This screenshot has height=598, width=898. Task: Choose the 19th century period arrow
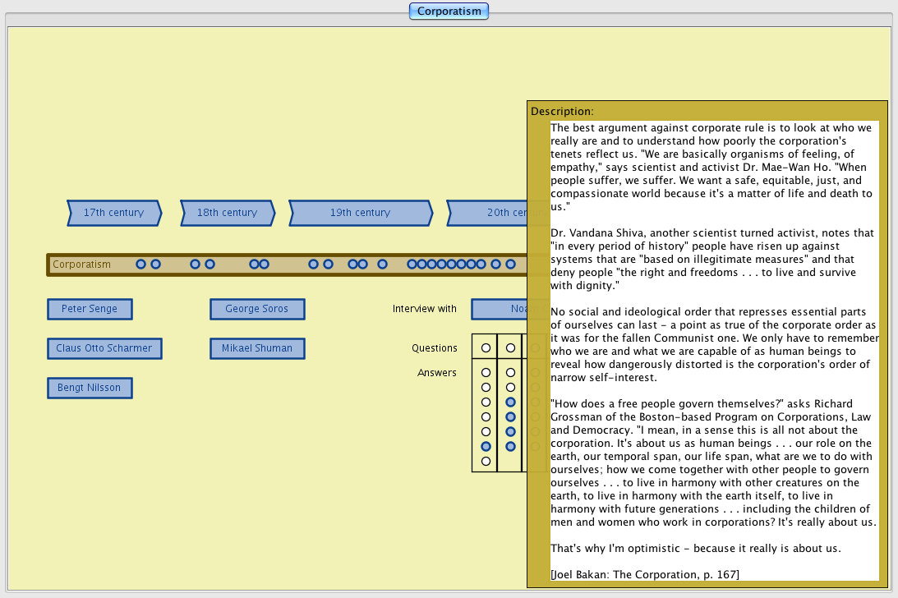[x=360, y=213]
